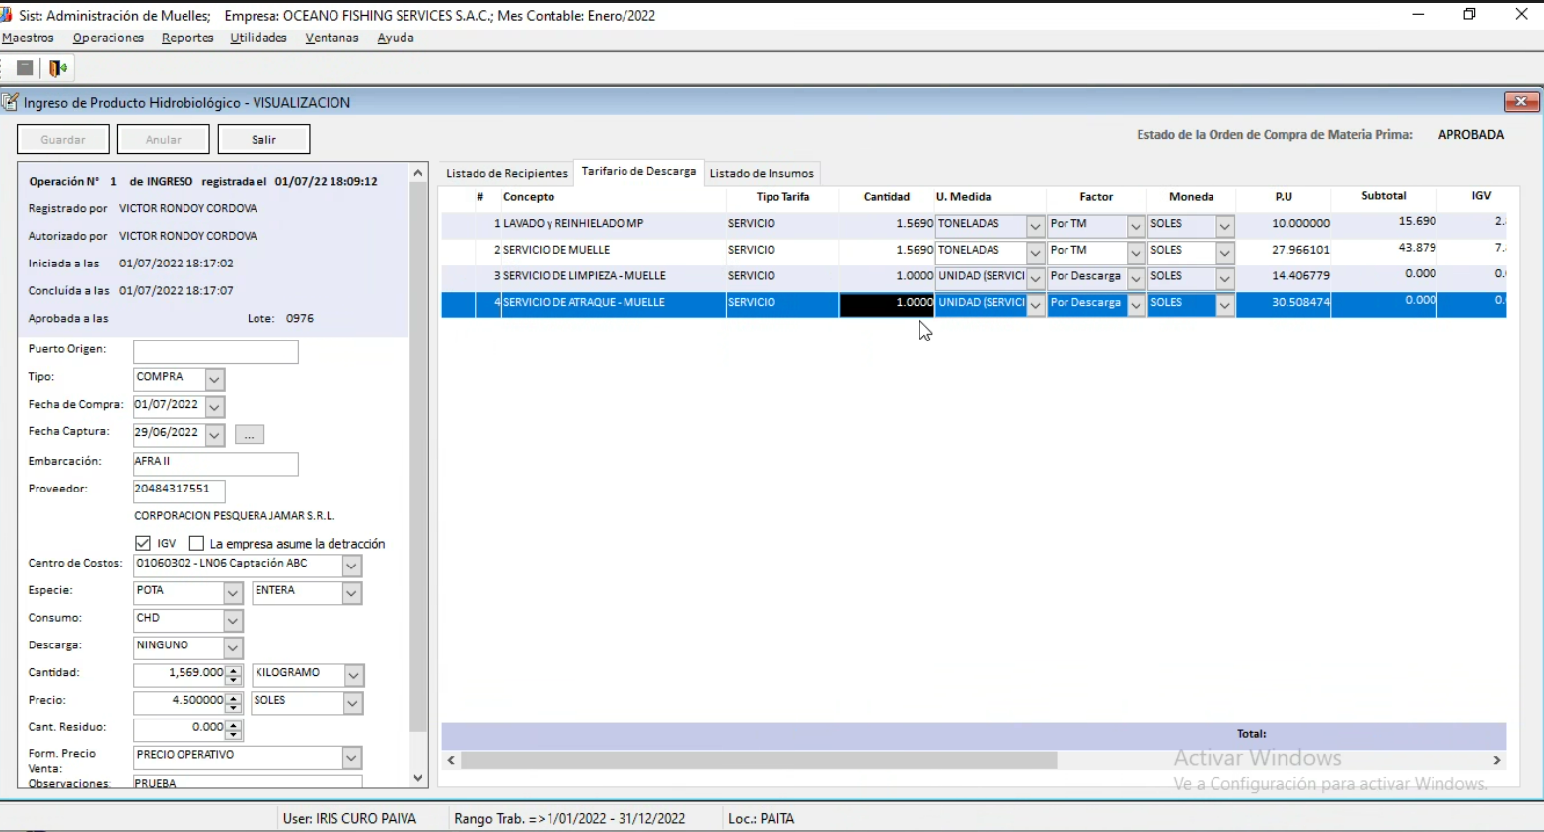Click the ellipsis button next to Fecha Captura
The width and height of the screenshot is (1544, 832).
coord(250,435)
